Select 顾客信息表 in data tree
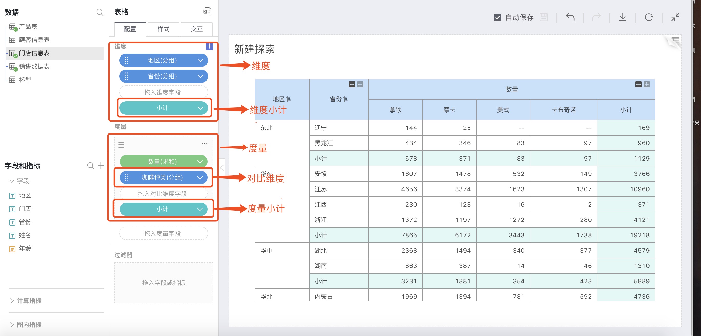The height and width of the screenshot is (336, 701). (34, 40)
